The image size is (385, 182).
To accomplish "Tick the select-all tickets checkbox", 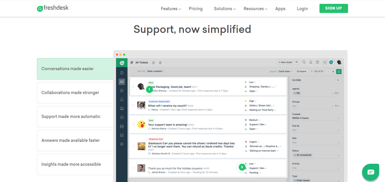I will pos(133,71).
